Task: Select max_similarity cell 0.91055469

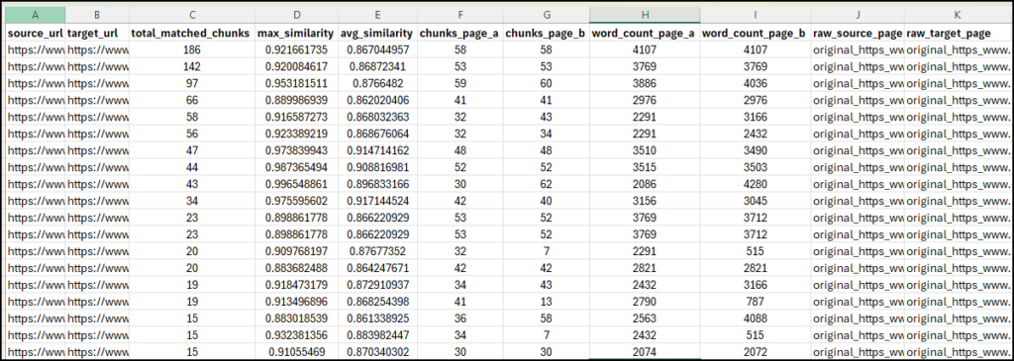Action: (296, 352)
